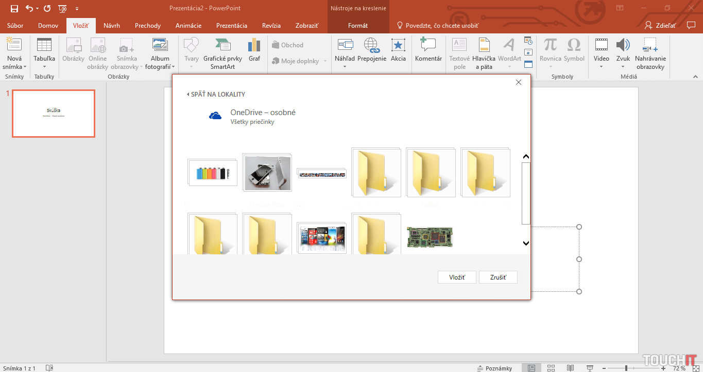Open the Animácie ribbon tab
This screenshot has width=703, height=372.
click(188, 26)
